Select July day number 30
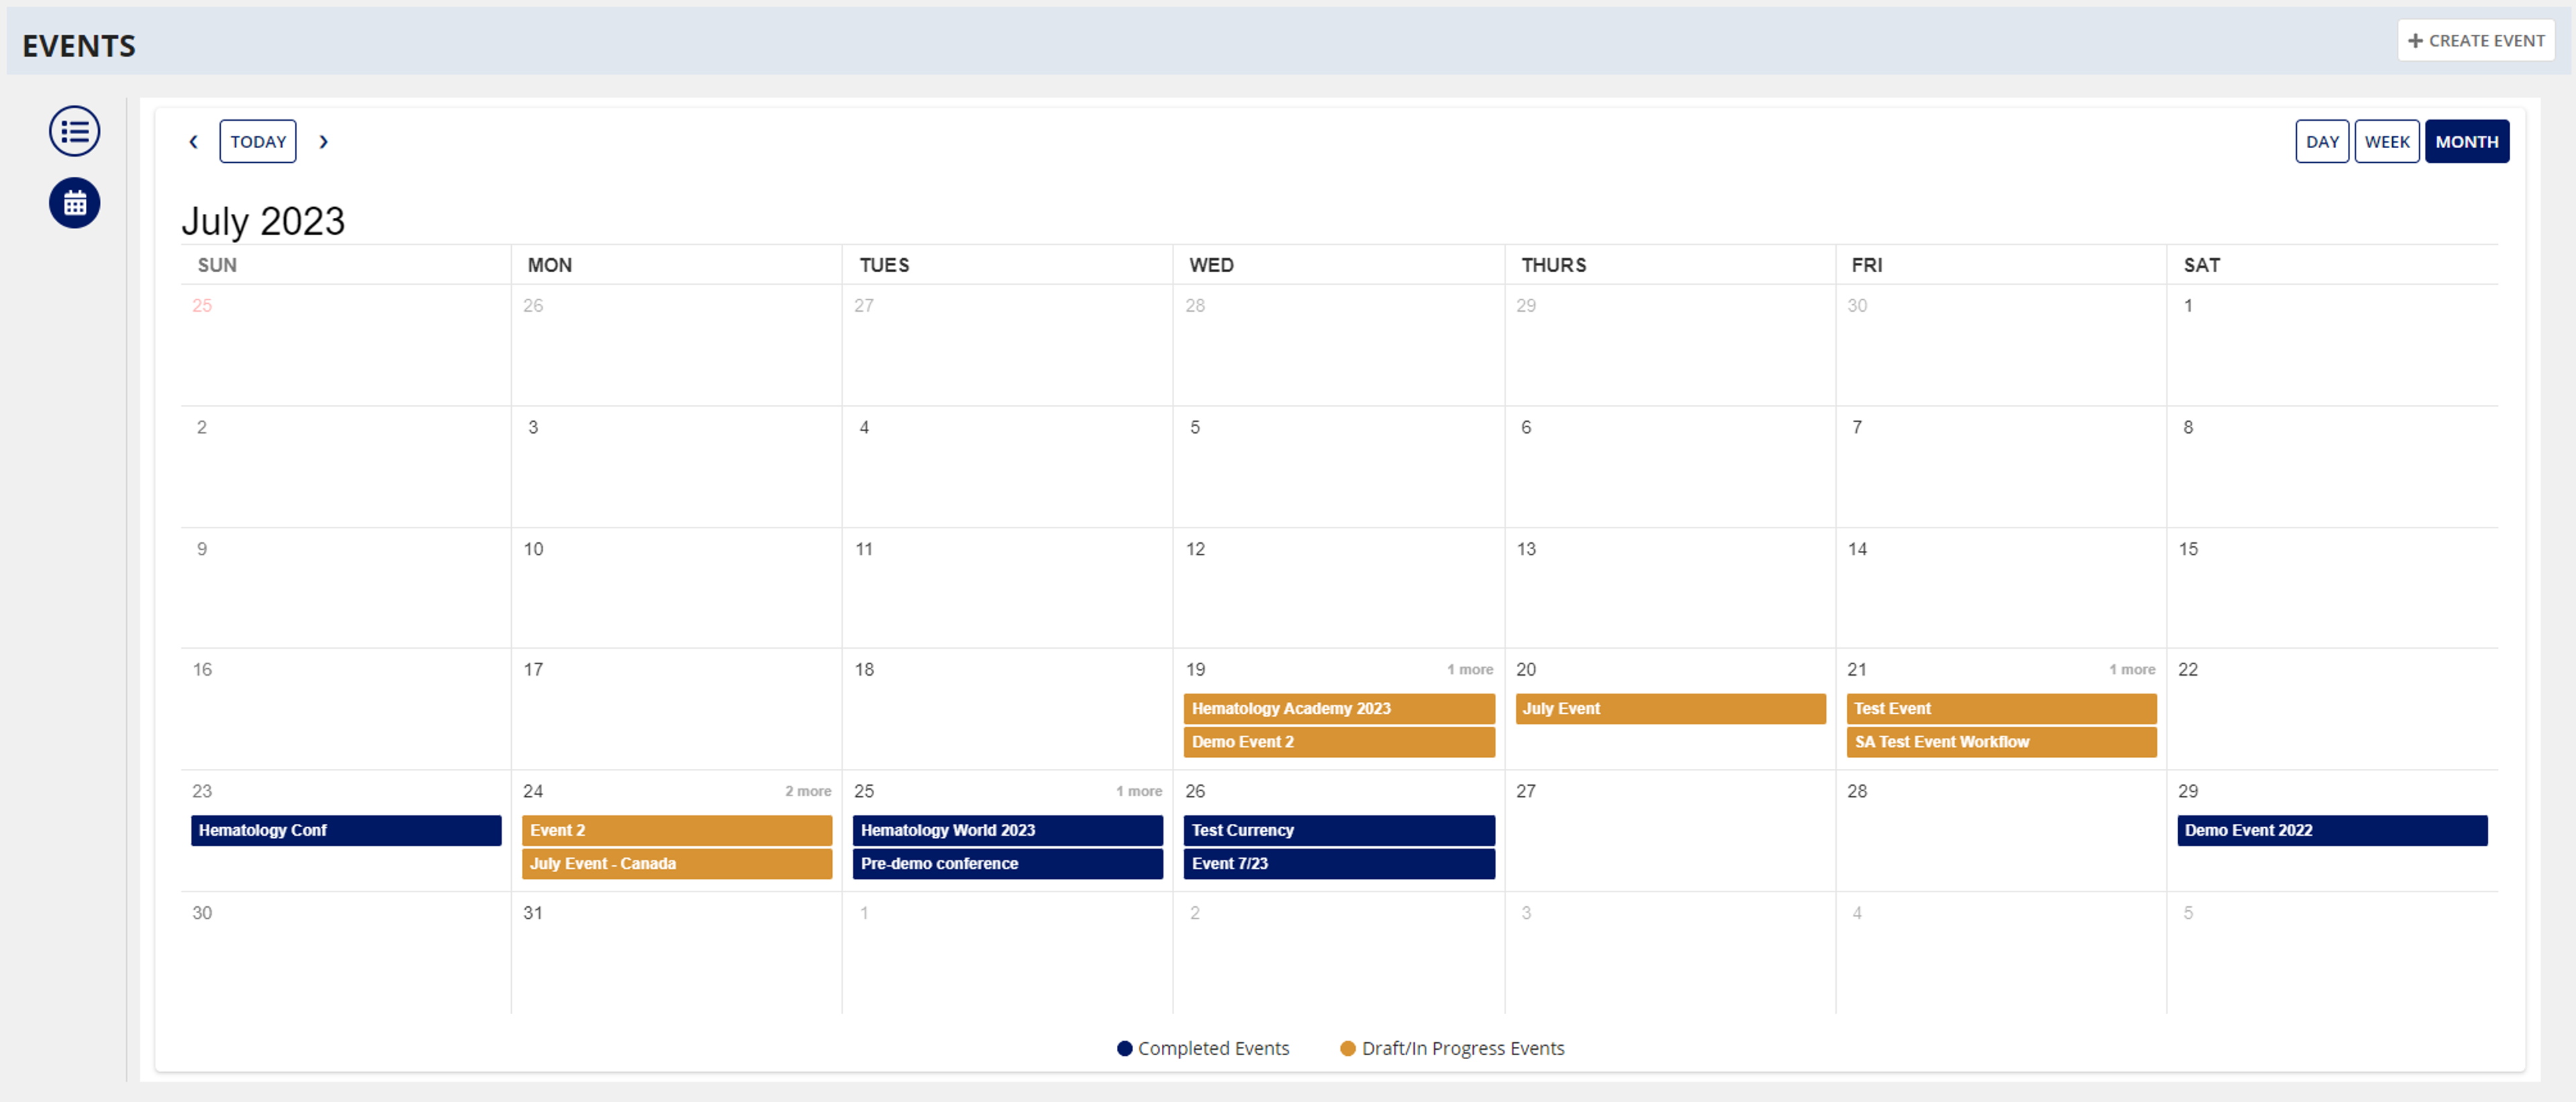The height and width of the screenshot is (1102, 2576). coord(202,913)
